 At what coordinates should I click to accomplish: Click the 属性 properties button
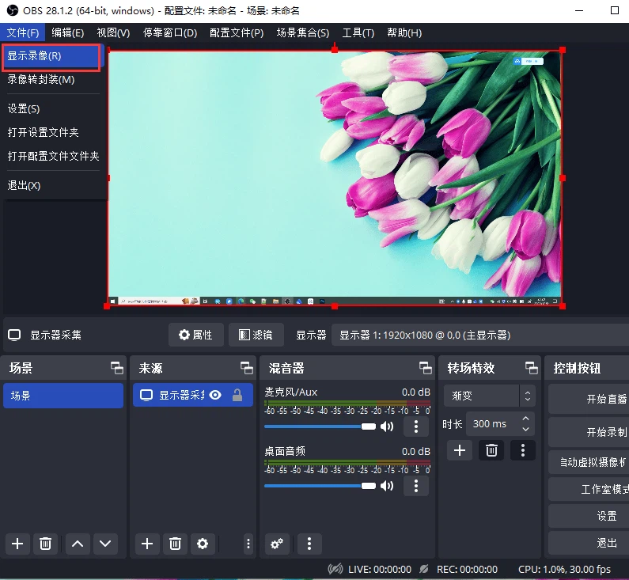tap(195, 335)
